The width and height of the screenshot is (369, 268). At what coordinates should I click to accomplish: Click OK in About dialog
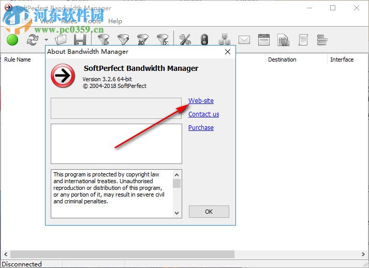[209, 212]
